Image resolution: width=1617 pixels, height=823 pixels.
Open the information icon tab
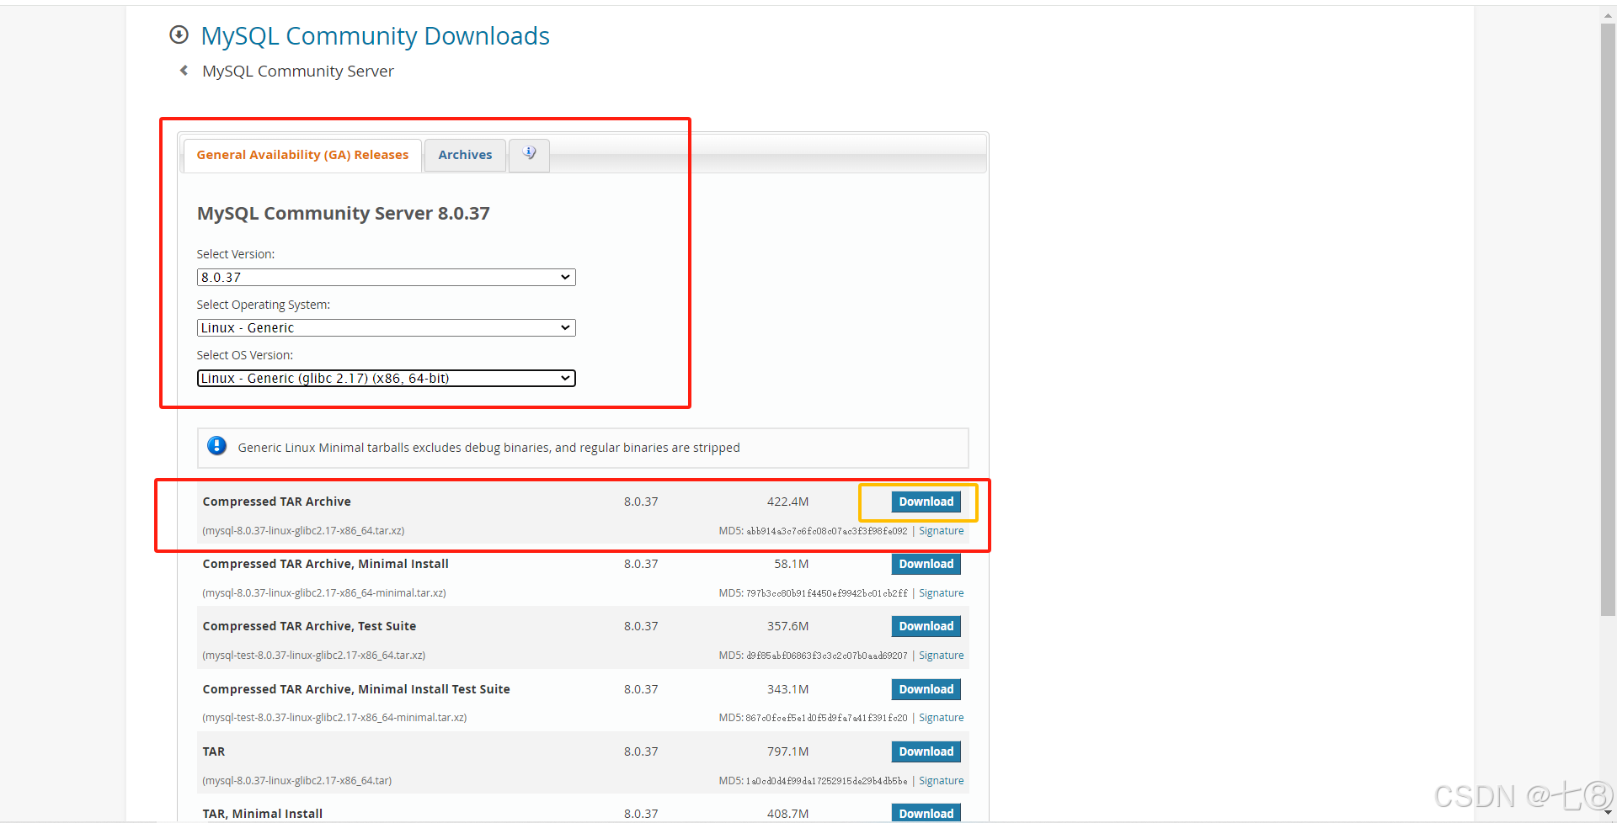(x=529, y=154)
